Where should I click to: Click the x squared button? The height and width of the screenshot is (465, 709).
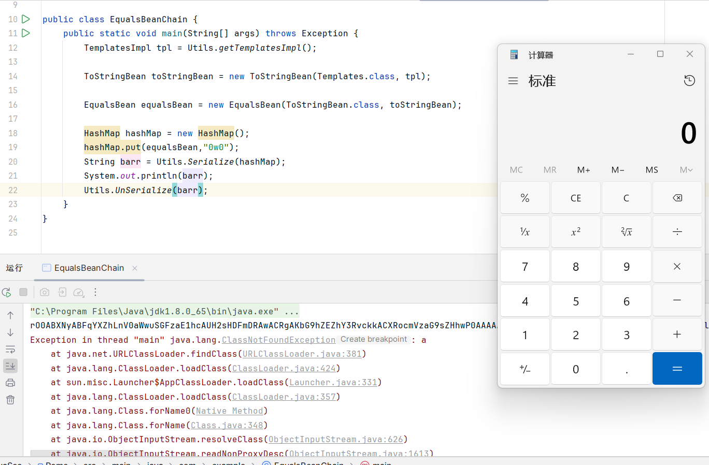(576, 232)
